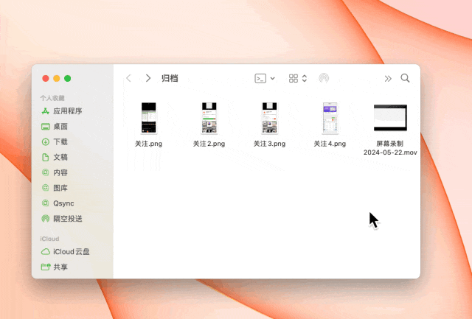Maximize the Finder window with green button
The image size is (472, 319).
tap(68, 79)
